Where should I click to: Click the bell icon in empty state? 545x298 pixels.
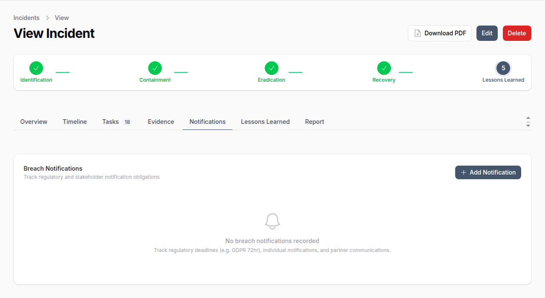tap(272, 221)
